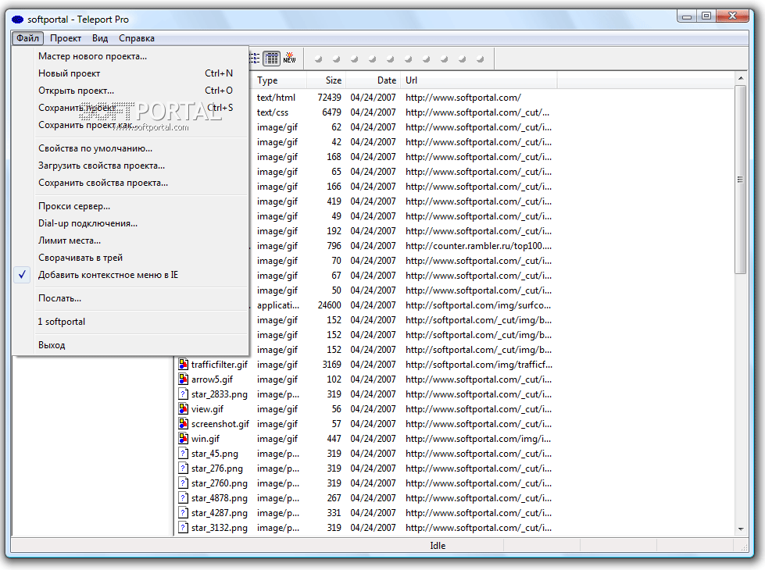
Task: Select the star_4878.png file name
Action: pos(220,498)
